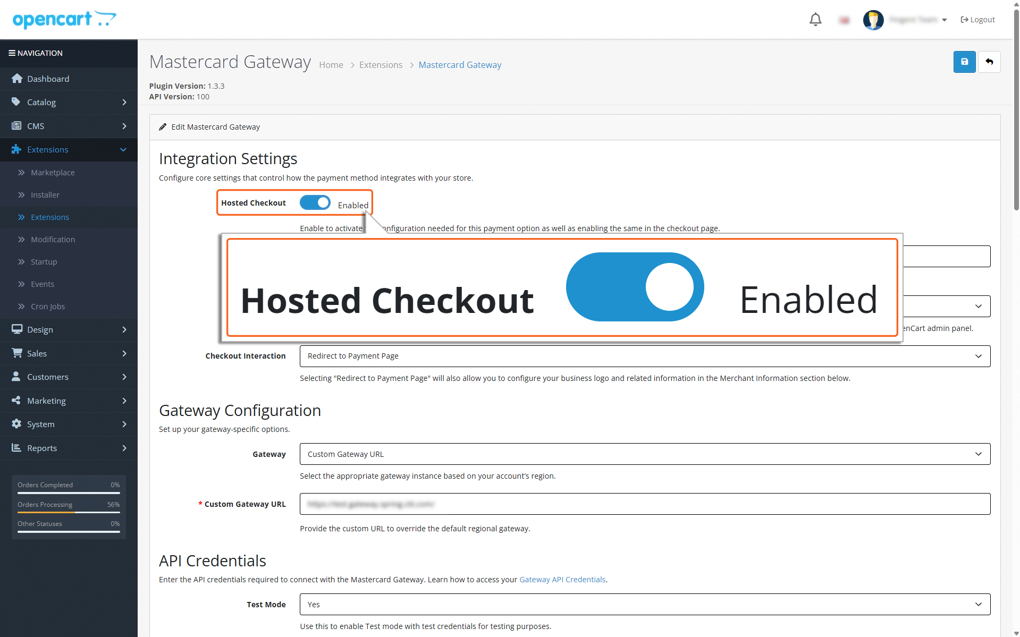
Task: Click the Cron Jobs double-arrow icon
Action: point(21,306)
